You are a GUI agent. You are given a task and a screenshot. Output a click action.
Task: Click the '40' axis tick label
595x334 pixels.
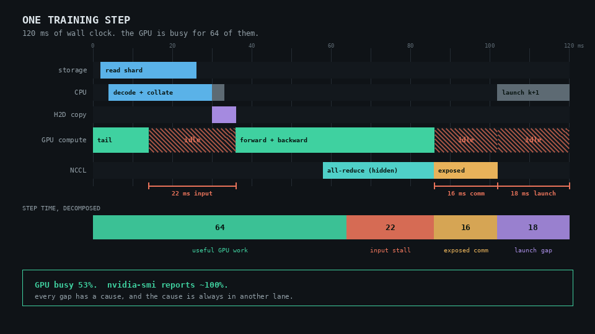pos(252,46)
